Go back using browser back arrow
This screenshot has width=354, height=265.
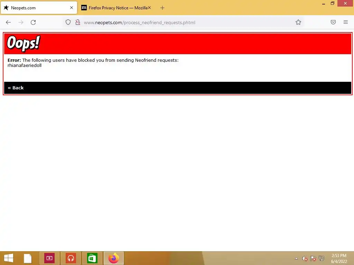pyautogui.click(x=8, y=22)
